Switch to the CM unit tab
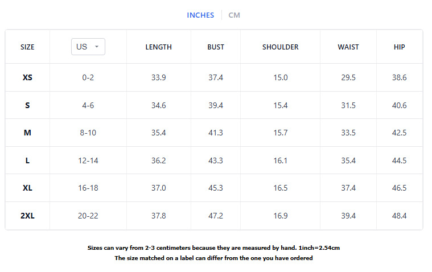Image resolution: width=432 pixels, height=272 pixels. [x=234, y=15]
